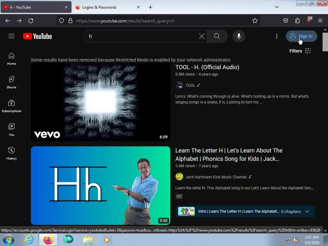Close the h - YouTube tab
Viewport: 328px width, 246px height.
coord(66,7)
